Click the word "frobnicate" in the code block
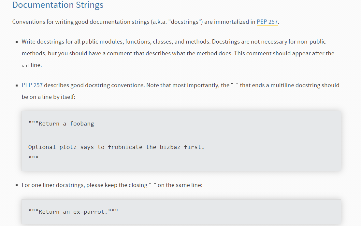 coord(125,147)
